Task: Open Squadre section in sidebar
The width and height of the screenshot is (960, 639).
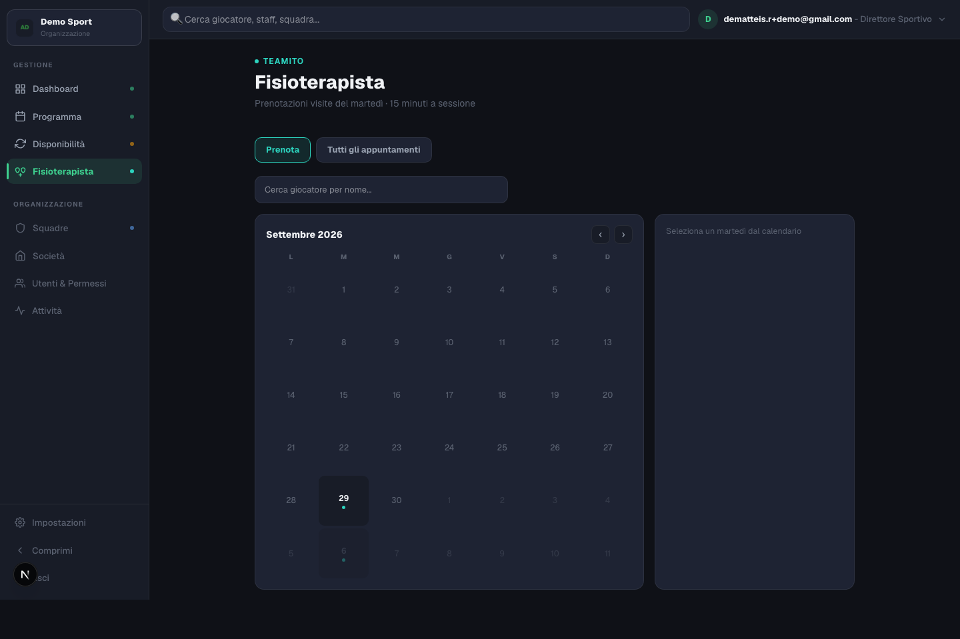Action: (74, 228)
